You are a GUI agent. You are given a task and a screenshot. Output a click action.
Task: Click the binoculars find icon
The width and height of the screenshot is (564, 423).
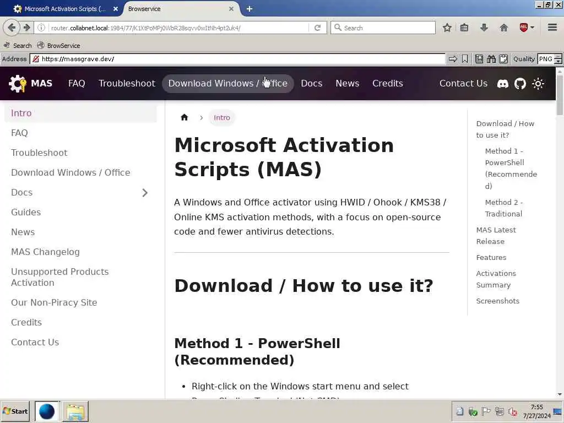(x=491, y=59)
